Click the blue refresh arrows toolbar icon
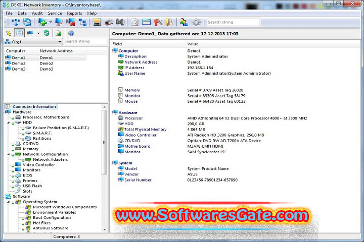 [x=27, y=22]
